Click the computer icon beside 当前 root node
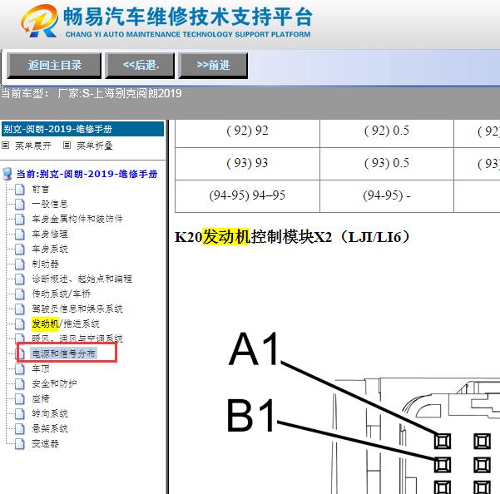The height and width of the screenshot is (494, 500). pos(7,174)
